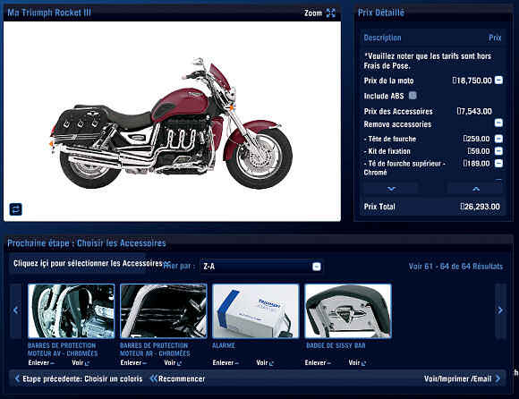Select the Barres de protection moteur AV thumbnail

pos(72,311)
